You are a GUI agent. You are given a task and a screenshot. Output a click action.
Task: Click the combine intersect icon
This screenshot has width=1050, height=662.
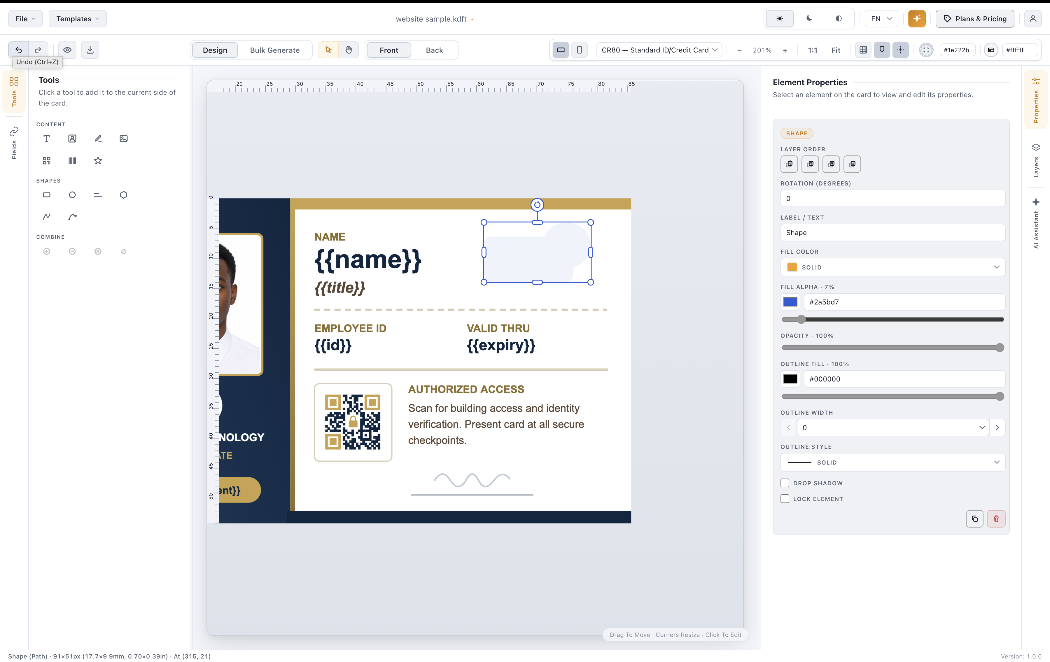98,251
